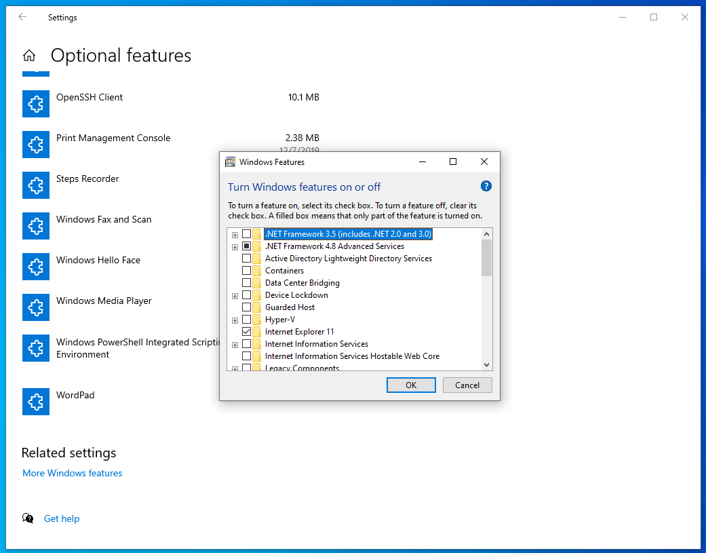Click the Get help chat bubble icon
The height and width of the screenshot is (553, 706).
pyautogui.click(x=28, y=518)
